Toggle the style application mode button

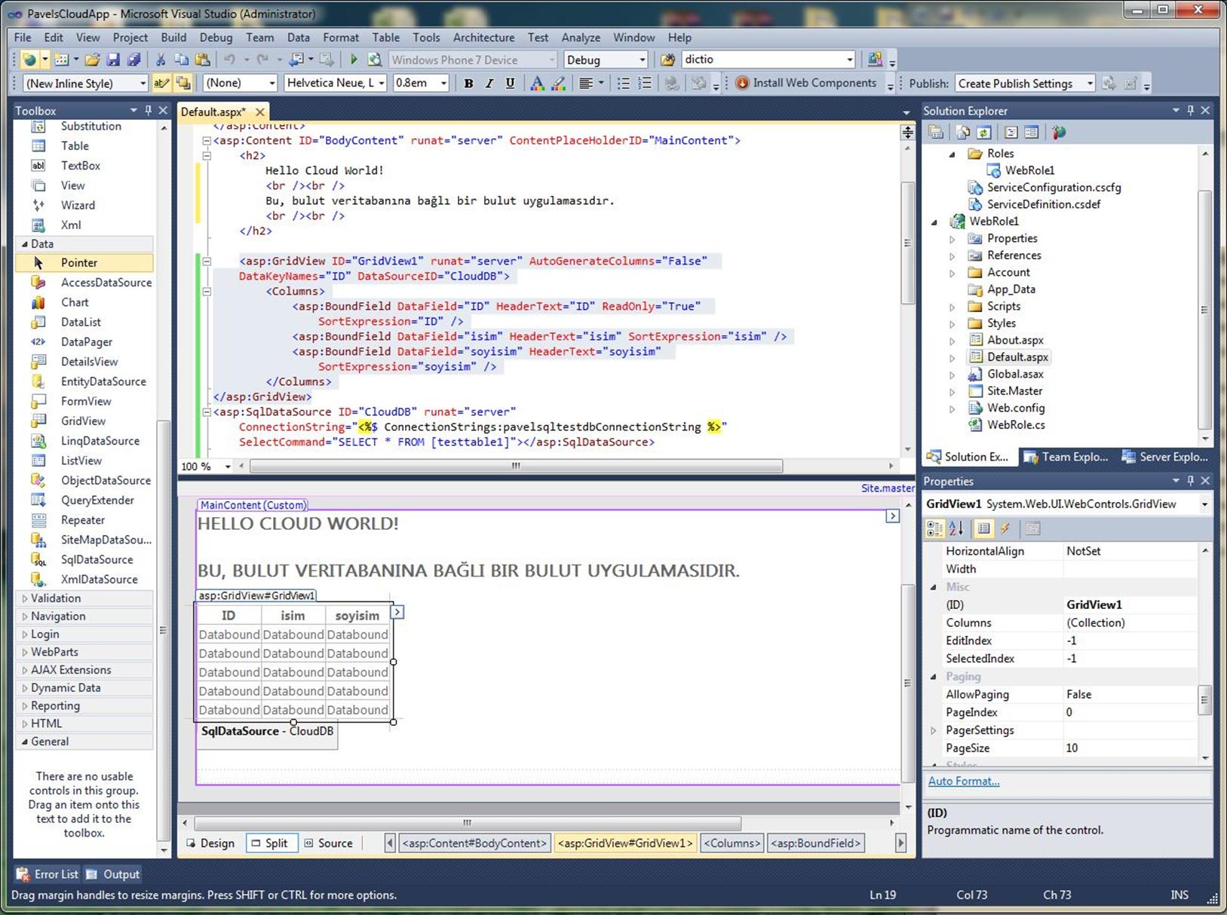click(x=161, y=83)
